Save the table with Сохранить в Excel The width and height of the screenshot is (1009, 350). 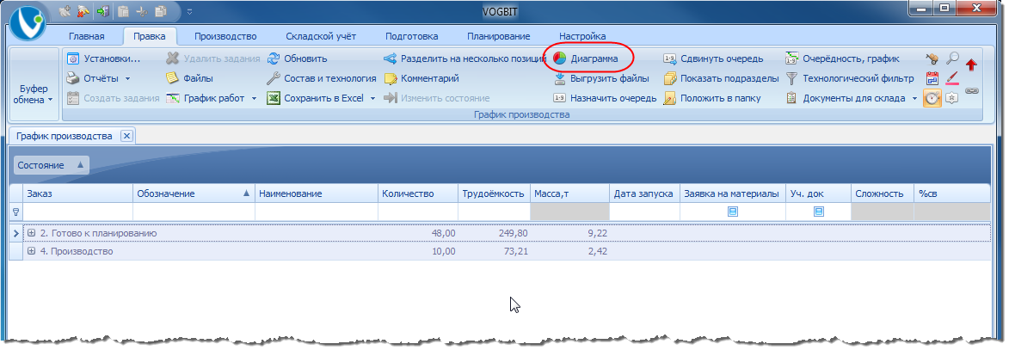tap(316, 98)
